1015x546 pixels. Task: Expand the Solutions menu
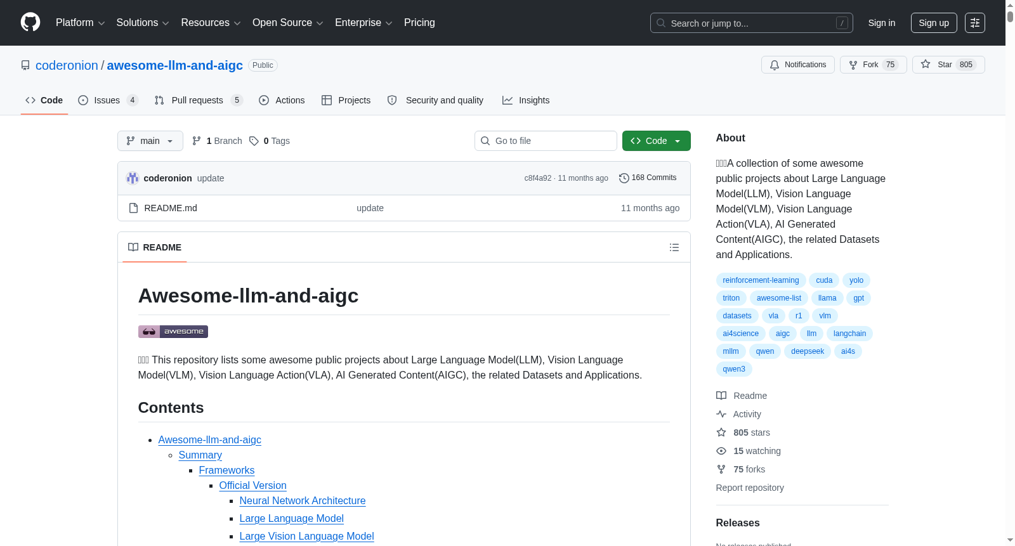143,23
